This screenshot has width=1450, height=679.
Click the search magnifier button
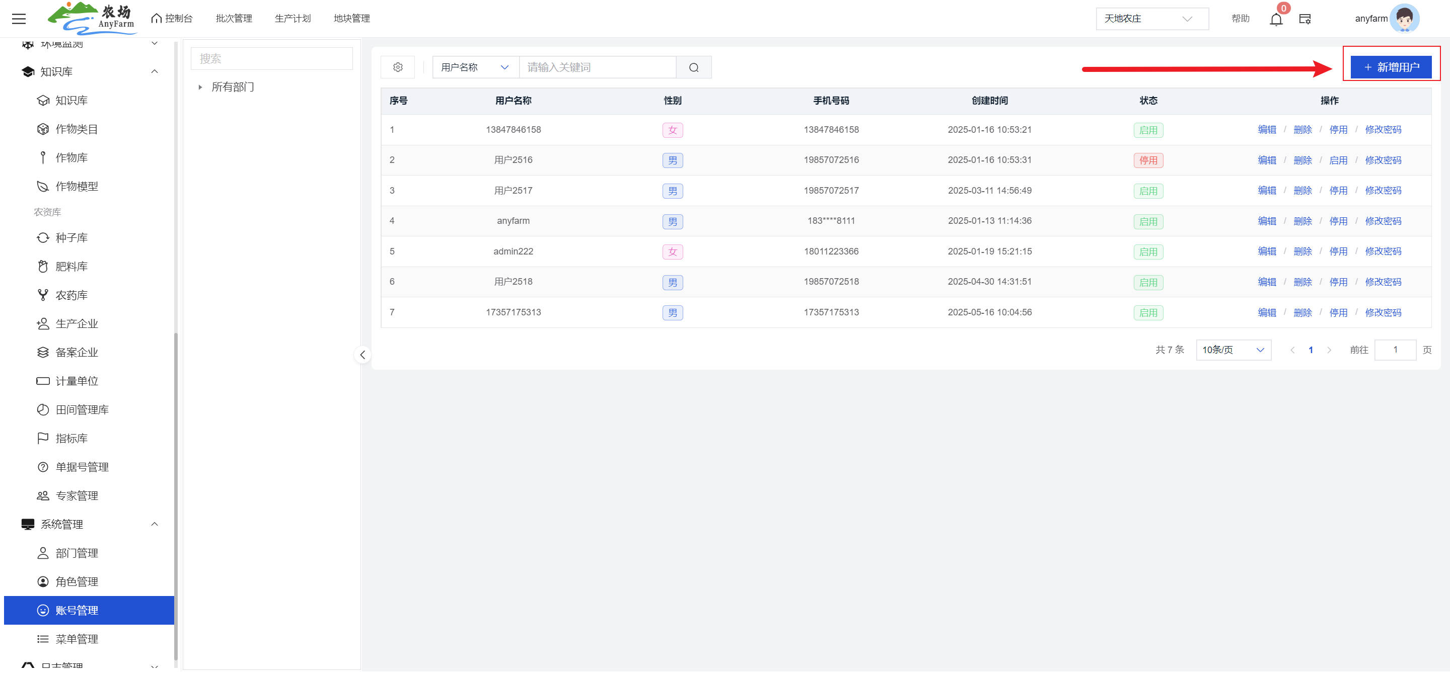(693, 67)
